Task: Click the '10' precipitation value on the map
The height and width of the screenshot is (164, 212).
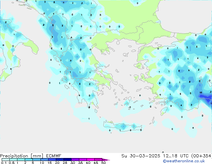Action: click(x=201, y=93)
